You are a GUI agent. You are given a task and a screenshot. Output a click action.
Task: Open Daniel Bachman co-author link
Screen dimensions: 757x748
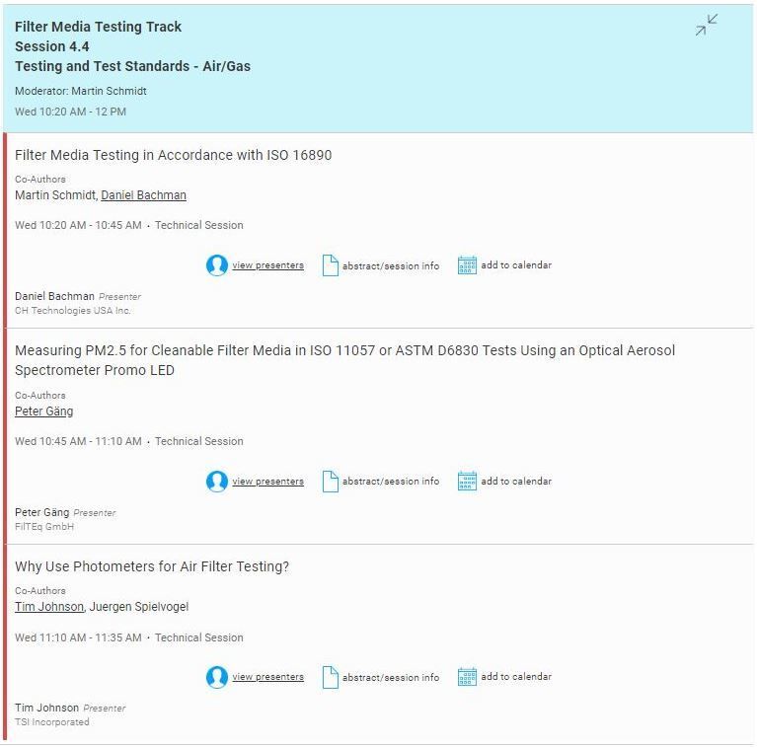pos(143,195)
